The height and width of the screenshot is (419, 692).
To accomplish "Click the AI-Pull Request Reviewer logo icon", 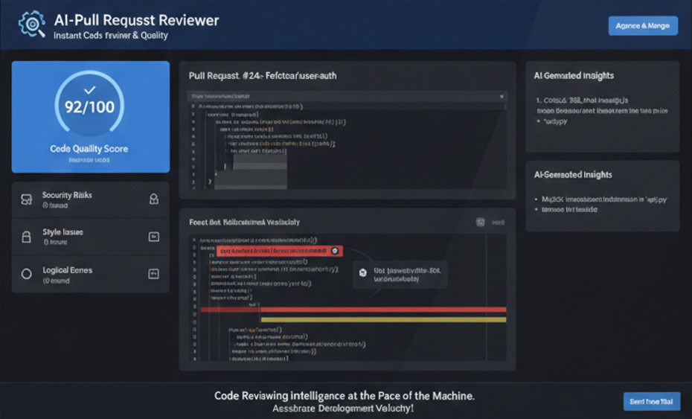I will (x=32, y=25).
